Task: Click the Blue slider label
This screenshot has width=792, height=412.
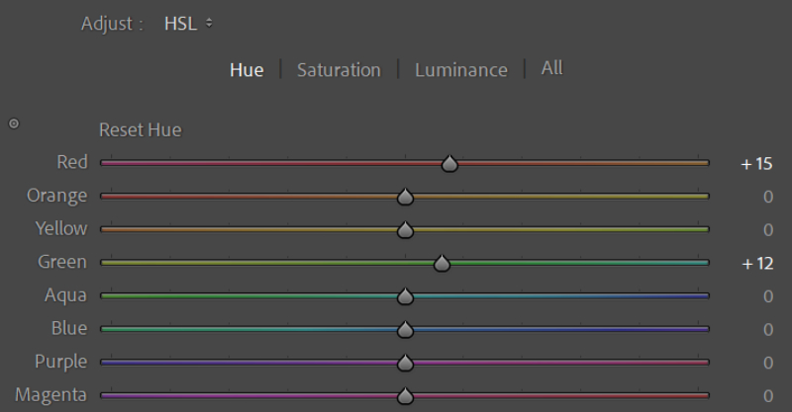Action: 68,328
